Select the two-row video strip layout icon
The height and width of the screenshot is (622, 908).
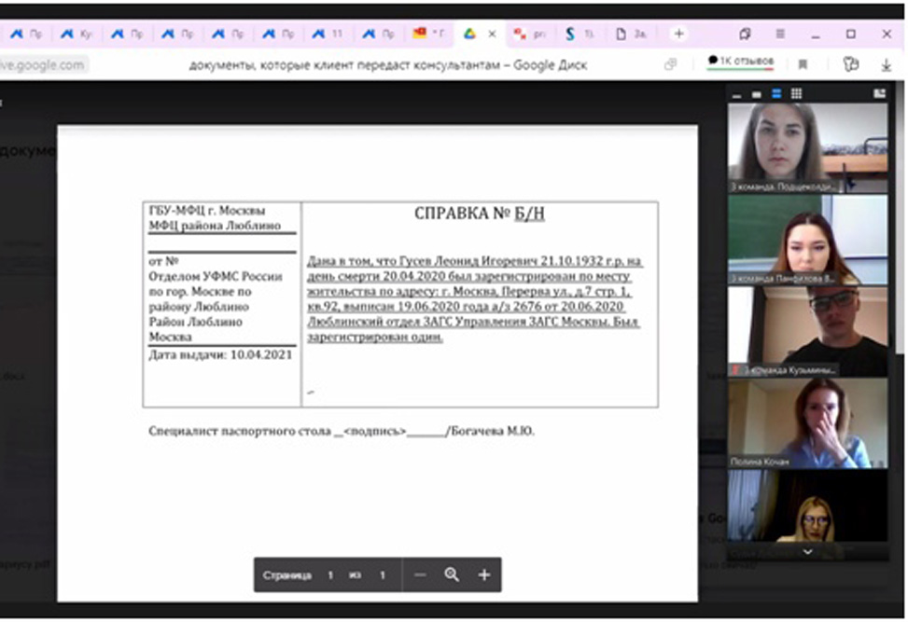click(775, 93)
